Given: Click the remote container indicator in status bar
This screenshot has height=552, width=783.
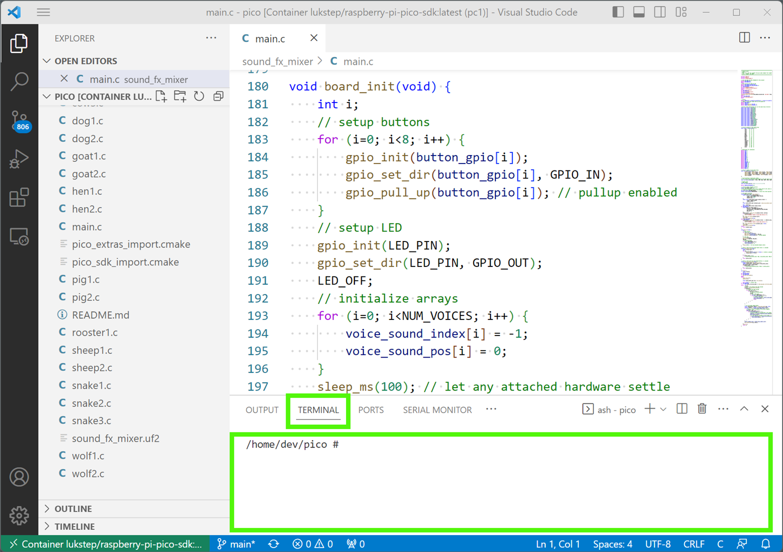Looking at the screenshot, I should click(106, 544).
